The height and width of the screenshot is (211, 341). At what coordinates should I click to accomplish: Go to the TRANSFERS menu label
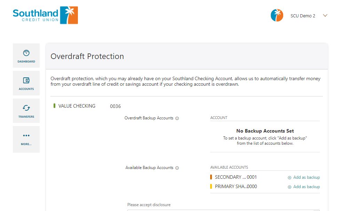click(26, 117)
